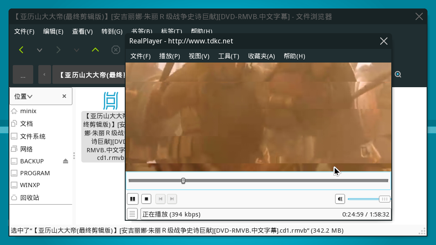Open file browser 编辑(E) menu

(53, 31)
